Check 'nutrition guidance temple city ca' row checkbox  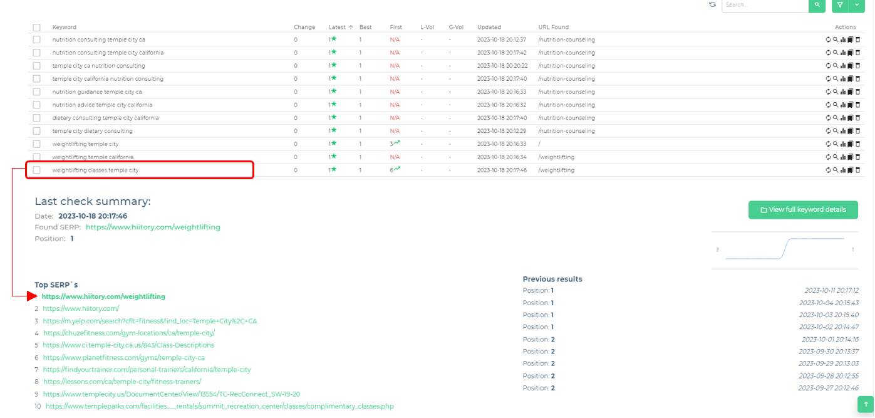(37, 92)
